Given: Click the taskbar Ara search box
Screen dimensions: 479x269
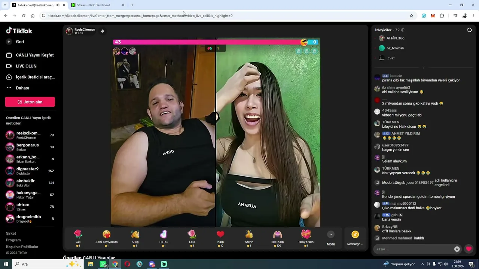Looking at the screenshot, I should coord(48,264).
